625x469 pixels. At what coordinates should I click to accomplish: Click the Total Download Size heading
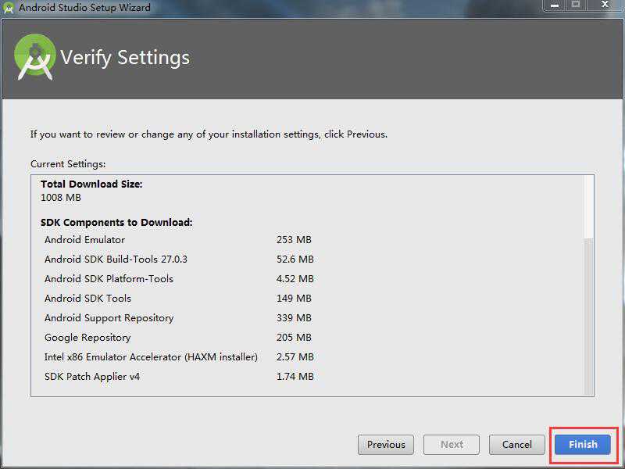pyautogui.click(x=91, y=184)
